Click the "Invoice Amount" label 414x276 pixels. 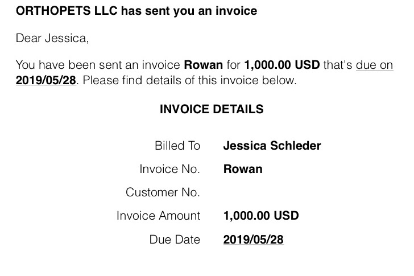158,216
